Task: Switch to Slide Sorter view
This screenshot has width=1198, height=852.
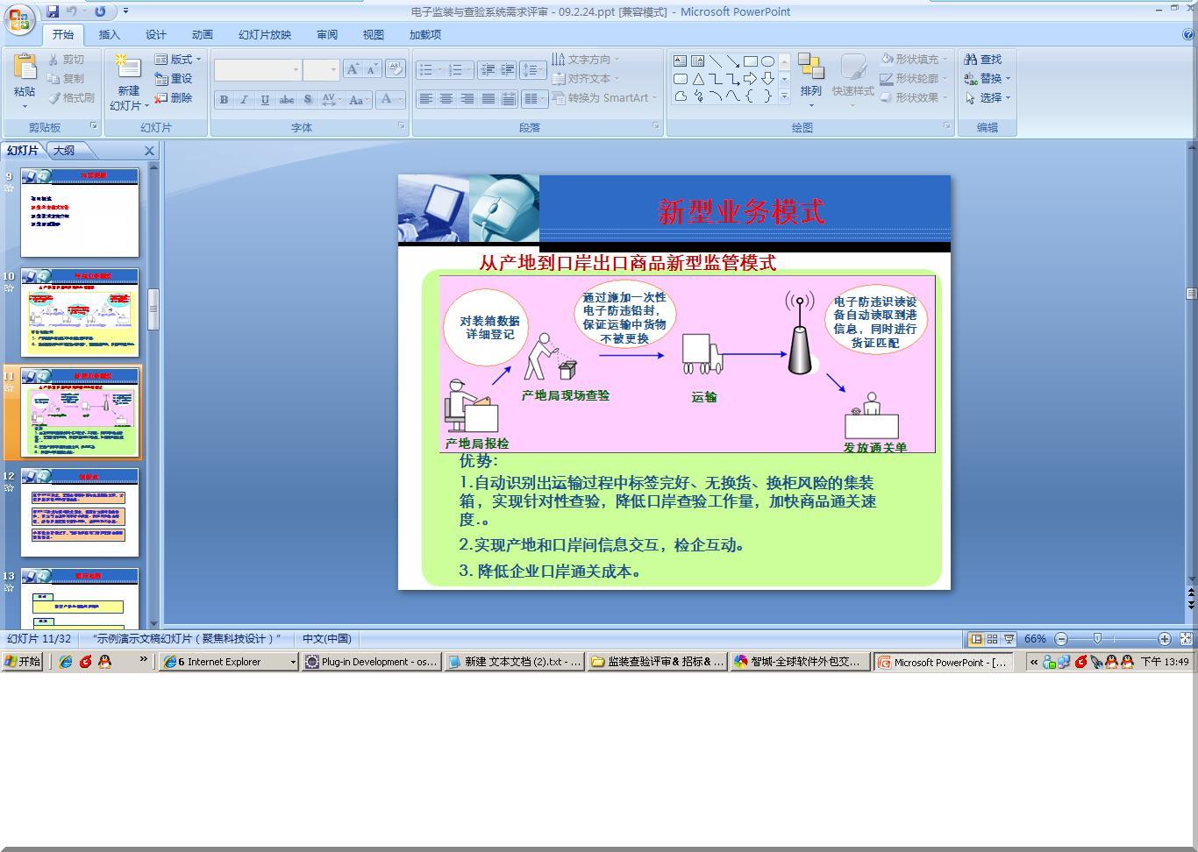Action: (x=992, y=639)
